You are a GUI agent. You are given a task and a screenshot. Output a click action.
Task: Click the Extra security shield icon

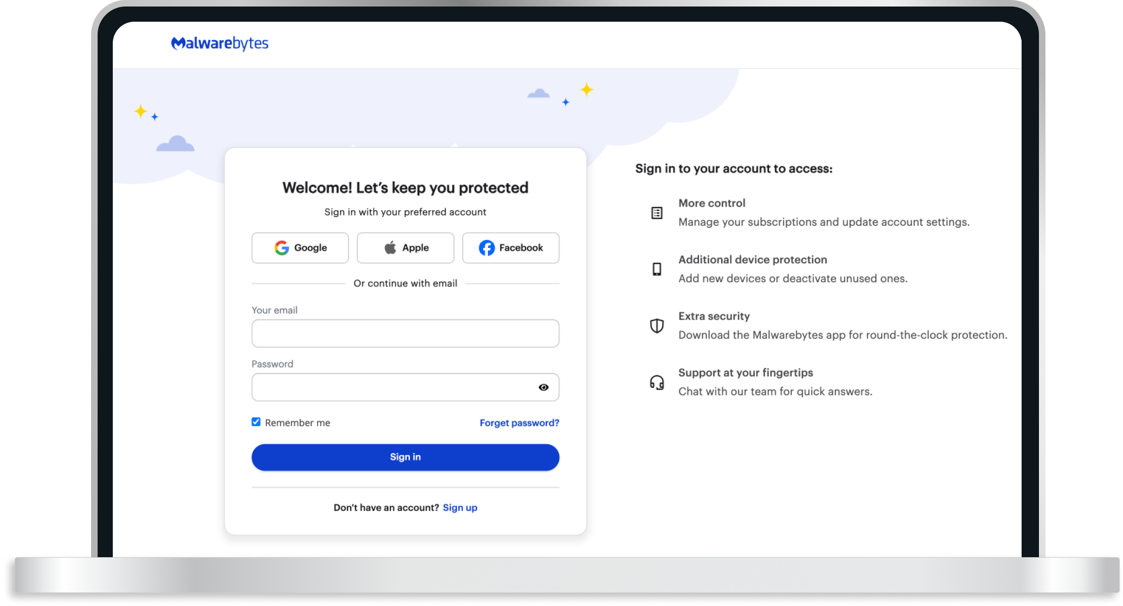click(657, 326)
